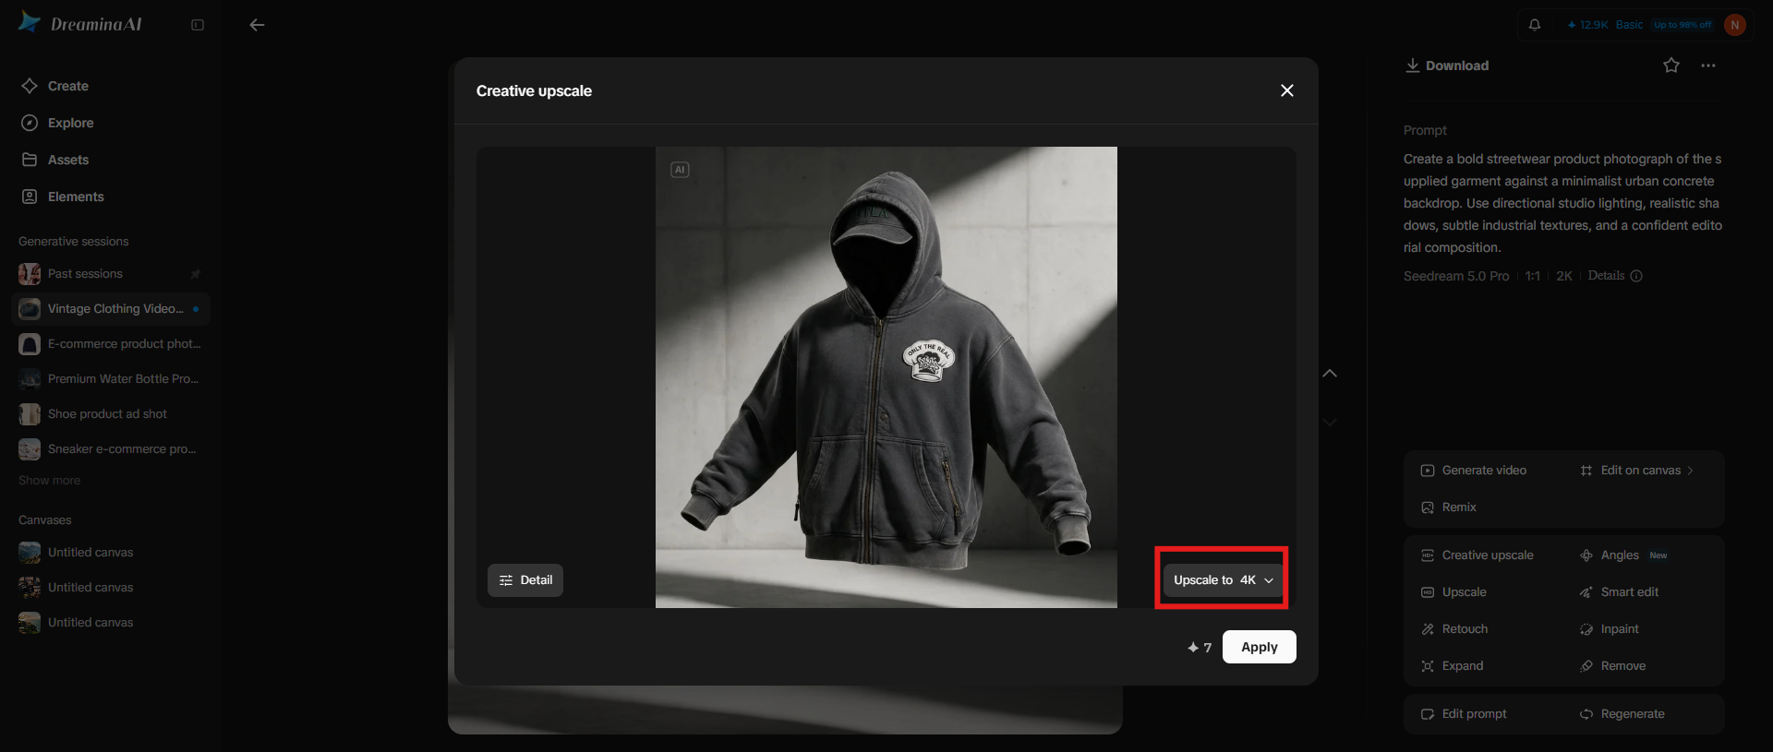Download the generated image
1773x752 pixels.
tap(1447, 66)
